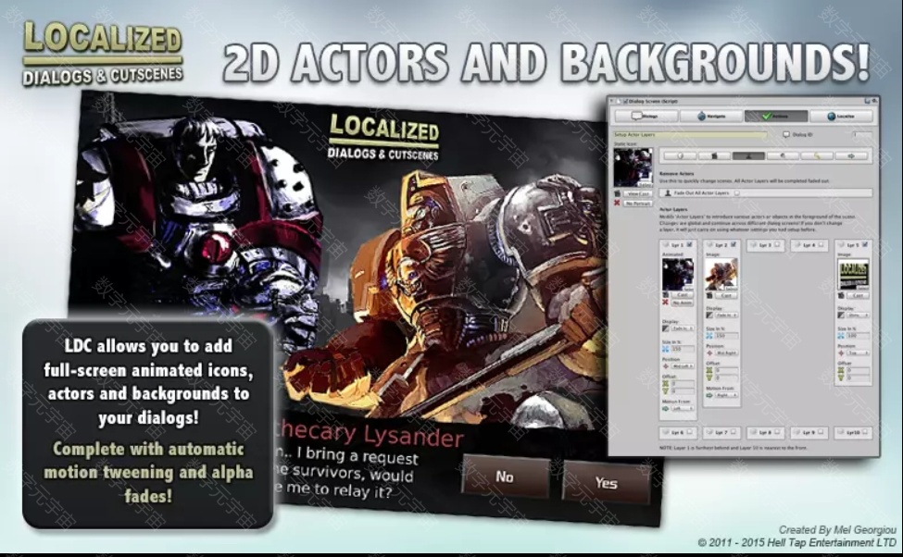The width and height of the screenshot is (903, 557).
Task: Click the clapperboard icon in Lyr 5
Action: pyautogui.click(x=841, y=295)
